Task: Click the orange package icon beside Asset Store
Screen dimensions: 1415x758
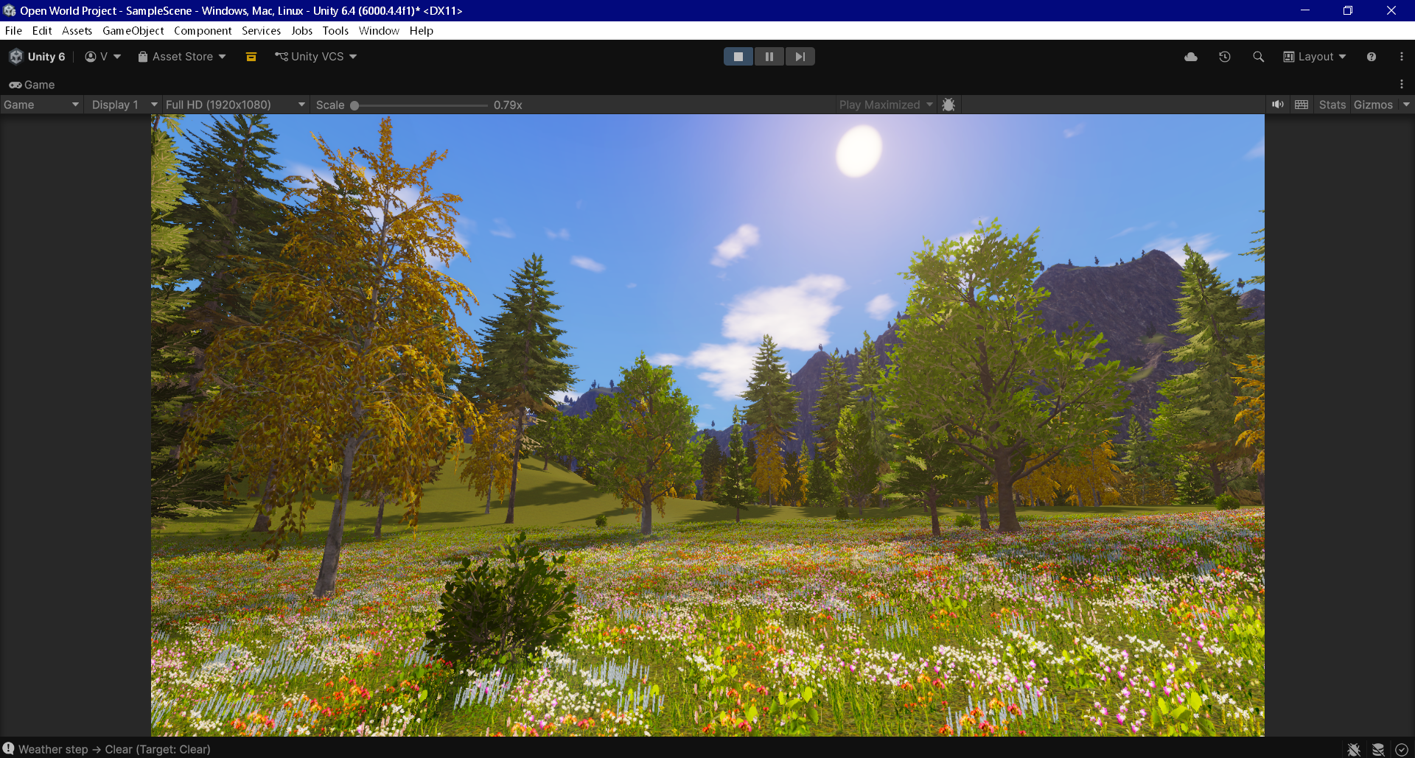Action: pos(251,57)
